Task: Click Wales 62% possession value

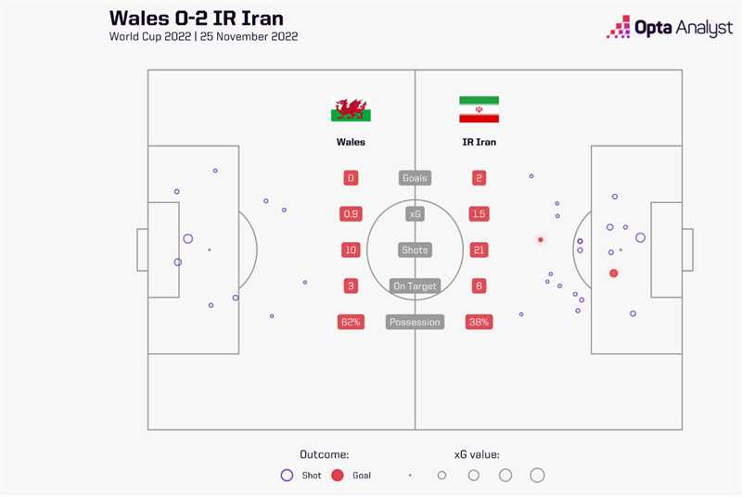Action: tap(351, 323)
